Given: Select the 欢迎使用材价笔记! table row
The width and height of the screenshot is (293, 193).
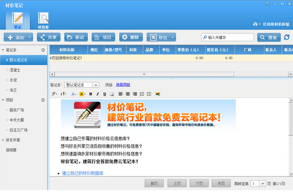Looking at the screenshot, I should [x=171, y=58].
